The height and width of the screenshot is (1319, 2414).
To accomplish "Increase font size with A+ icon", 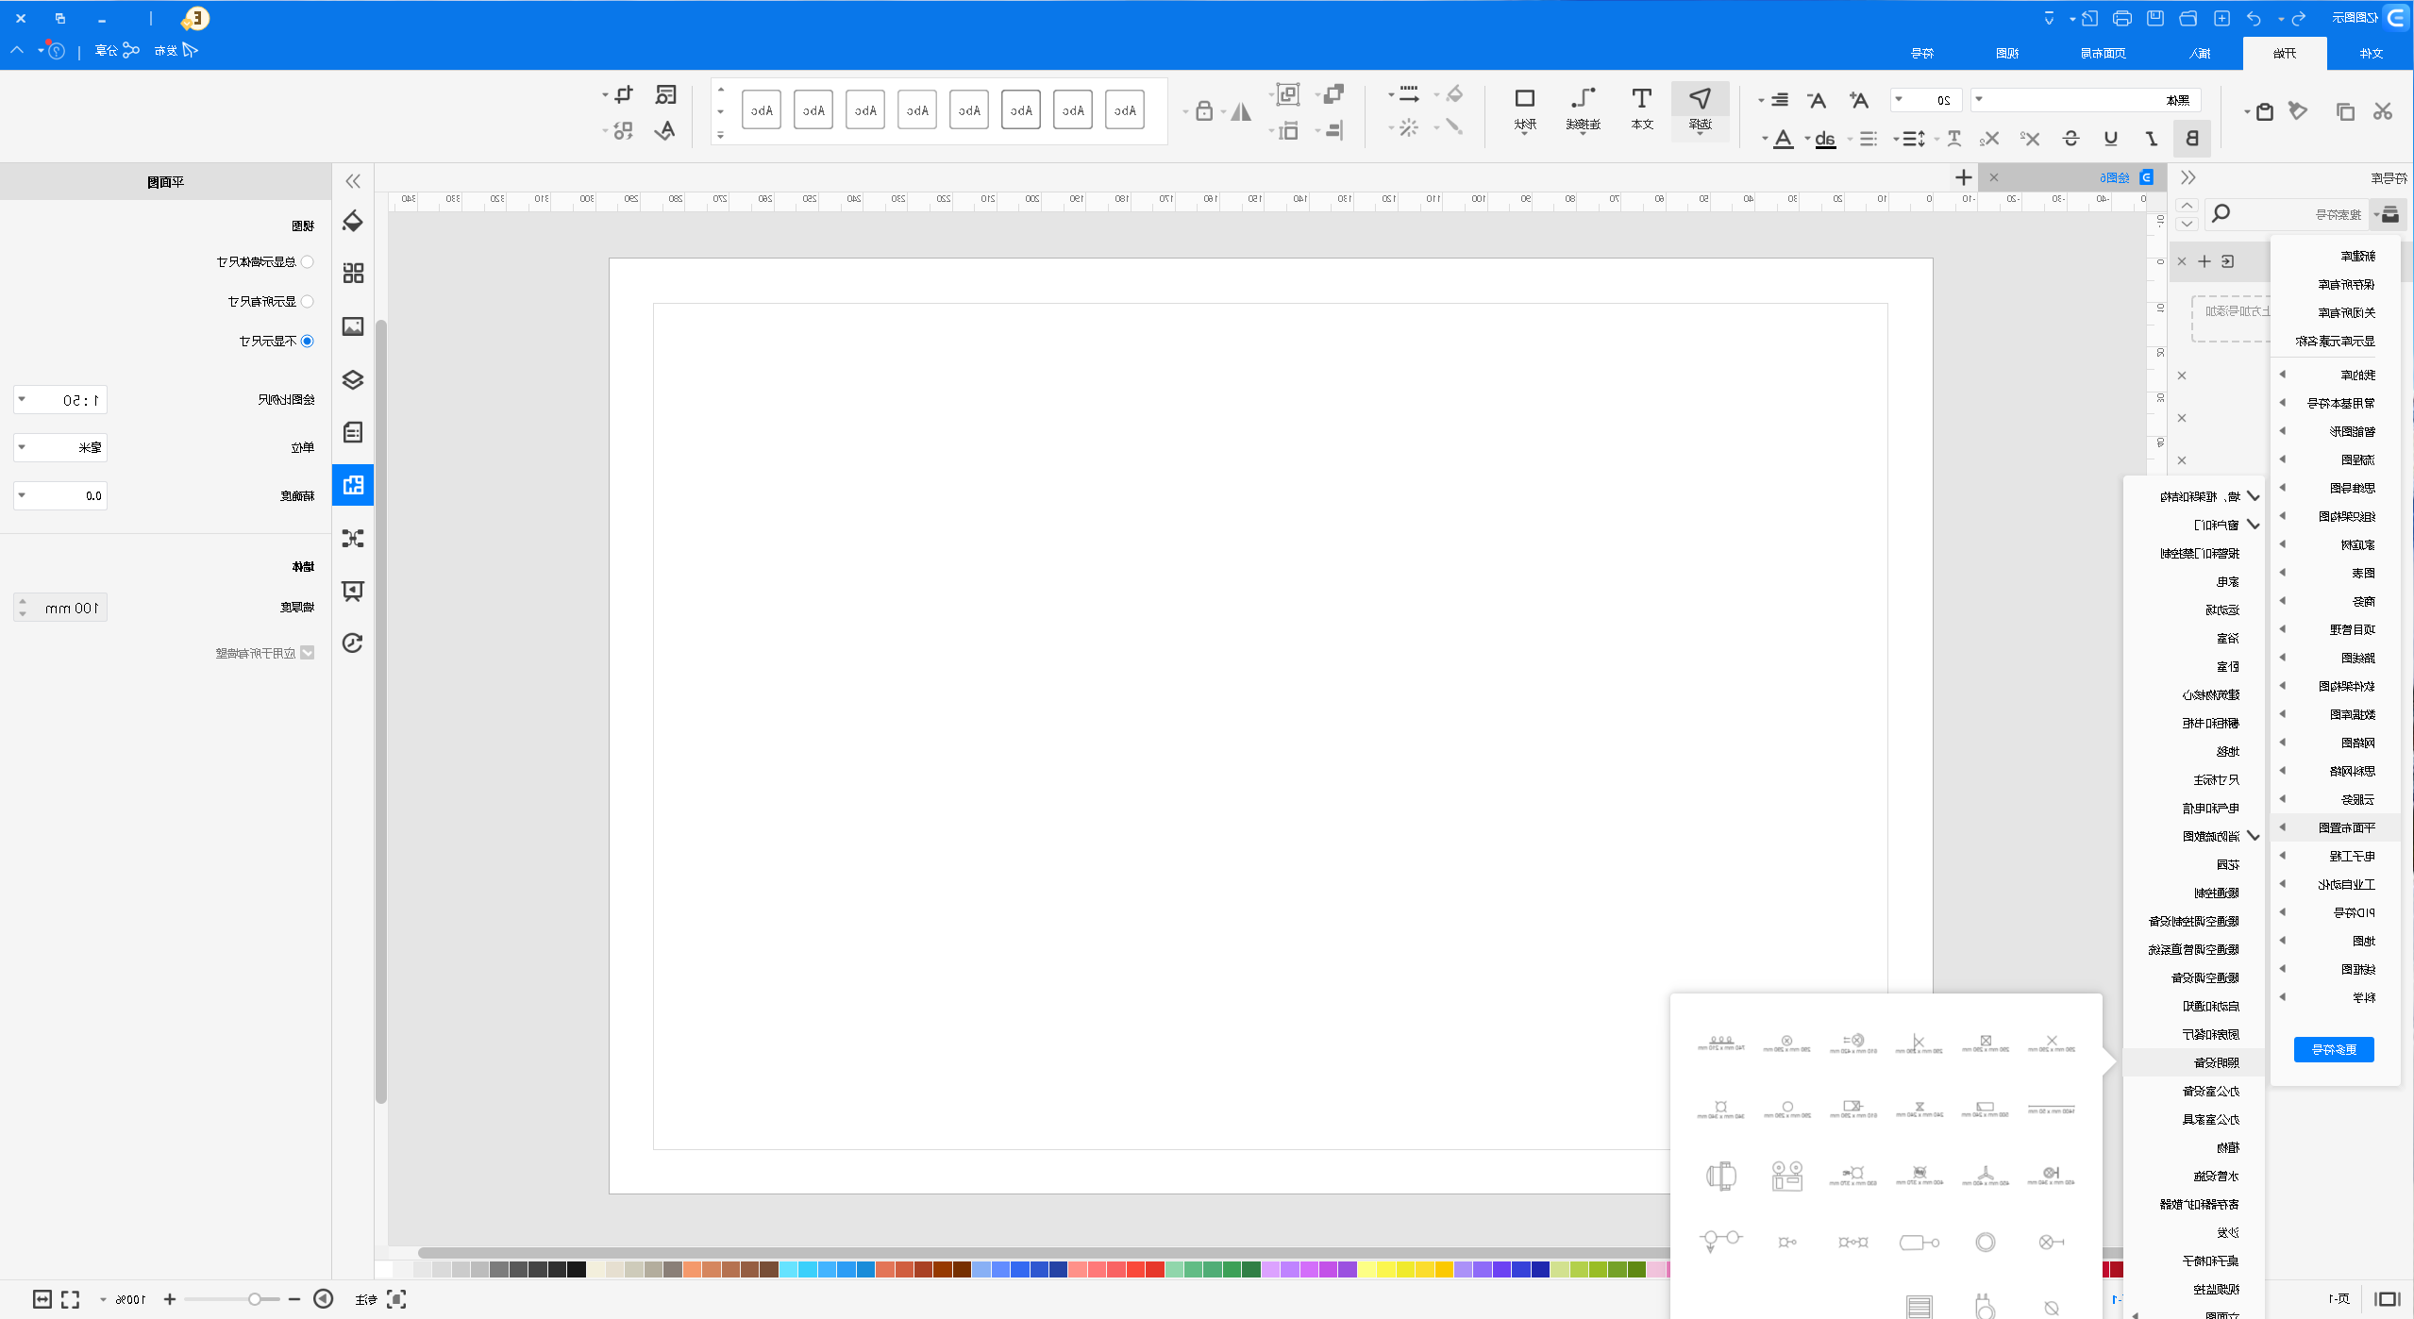I will click(x=1858, y=100).
